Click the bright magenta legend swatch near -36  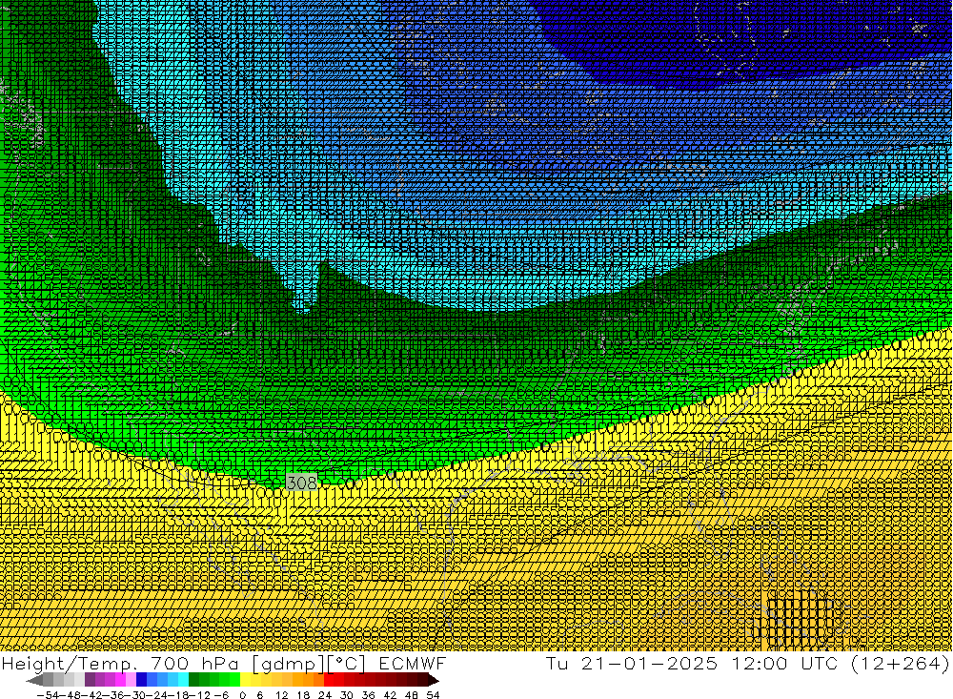pyautogui.click(x=120, y=680)
